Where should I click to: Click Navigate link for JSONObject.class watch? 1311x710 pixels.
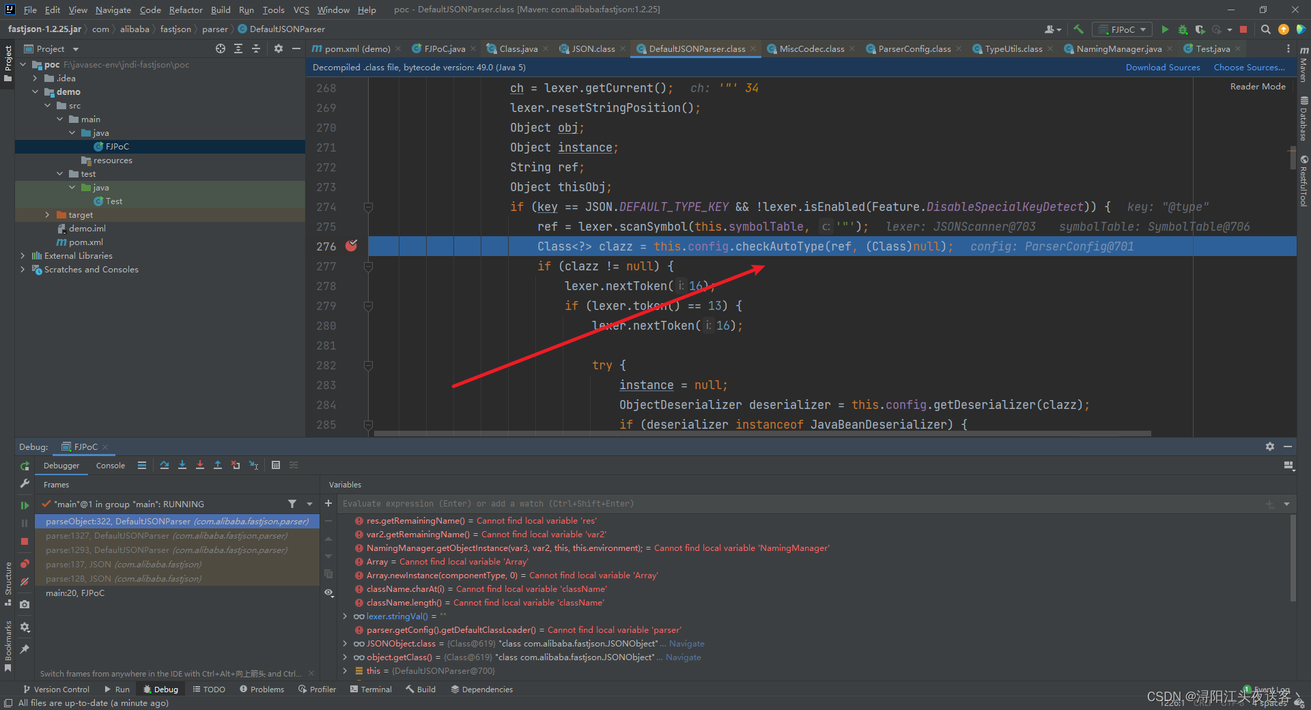[686, 643]
